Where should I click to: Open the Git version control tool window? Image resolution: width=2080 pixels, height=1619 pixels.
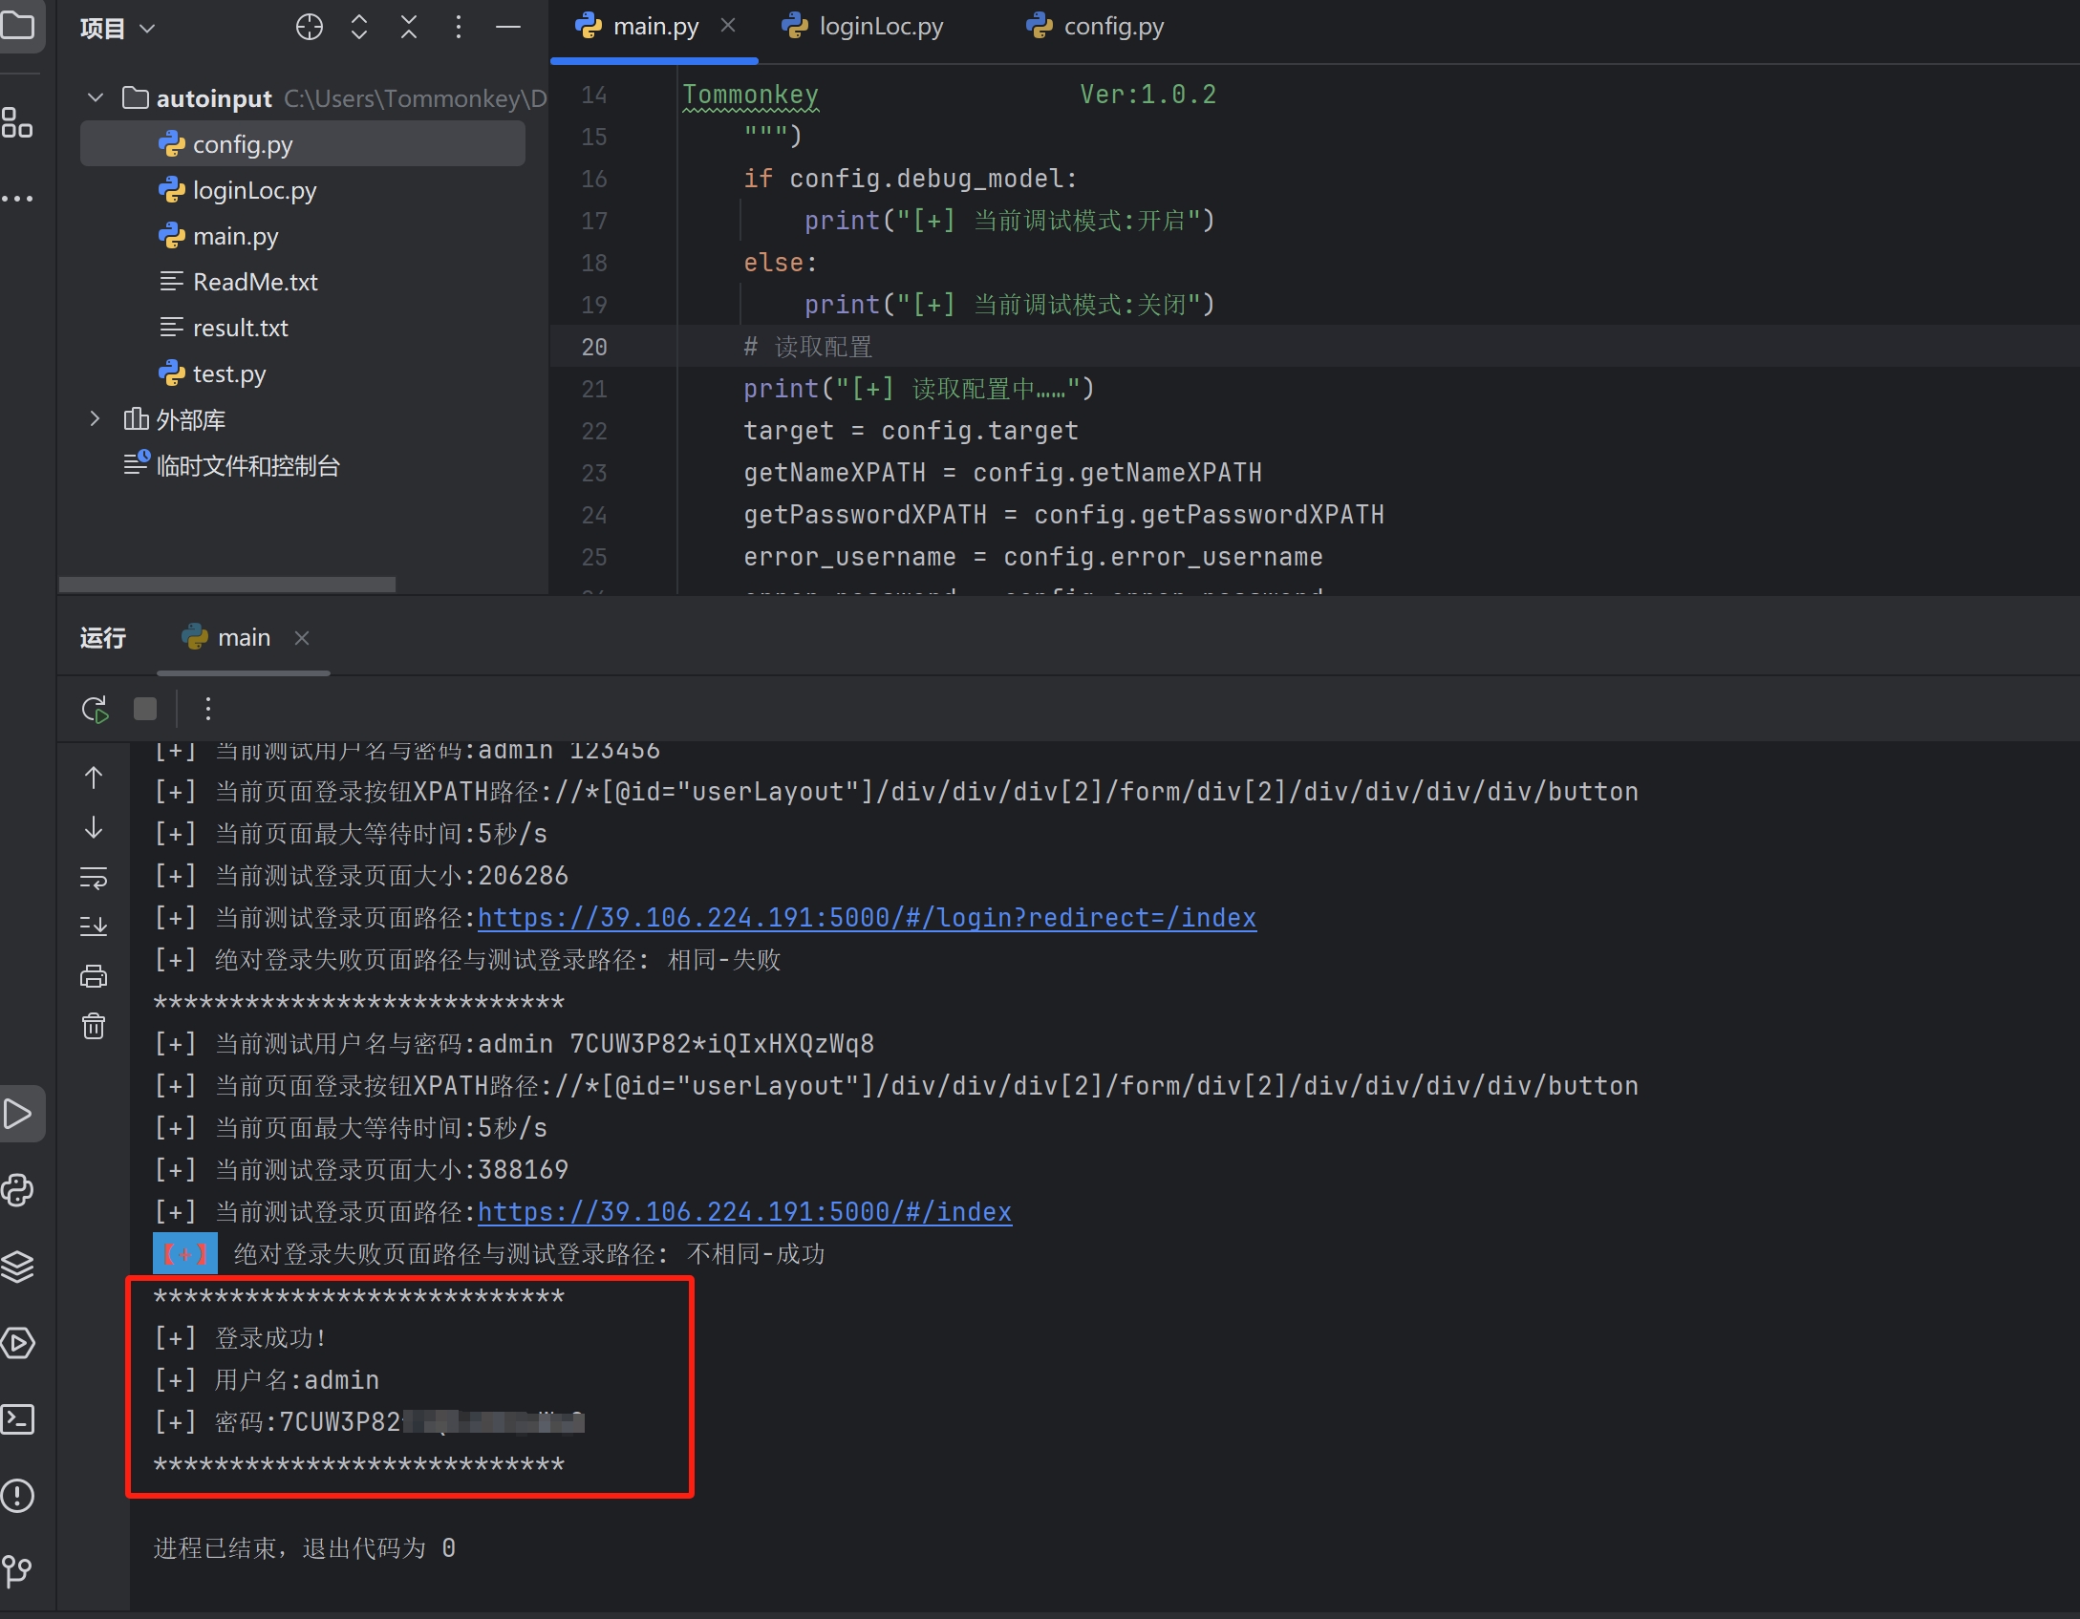point(17,1572)
